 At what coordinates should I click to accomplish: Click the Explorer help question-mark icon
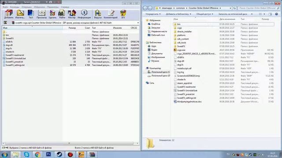(276, 14)
